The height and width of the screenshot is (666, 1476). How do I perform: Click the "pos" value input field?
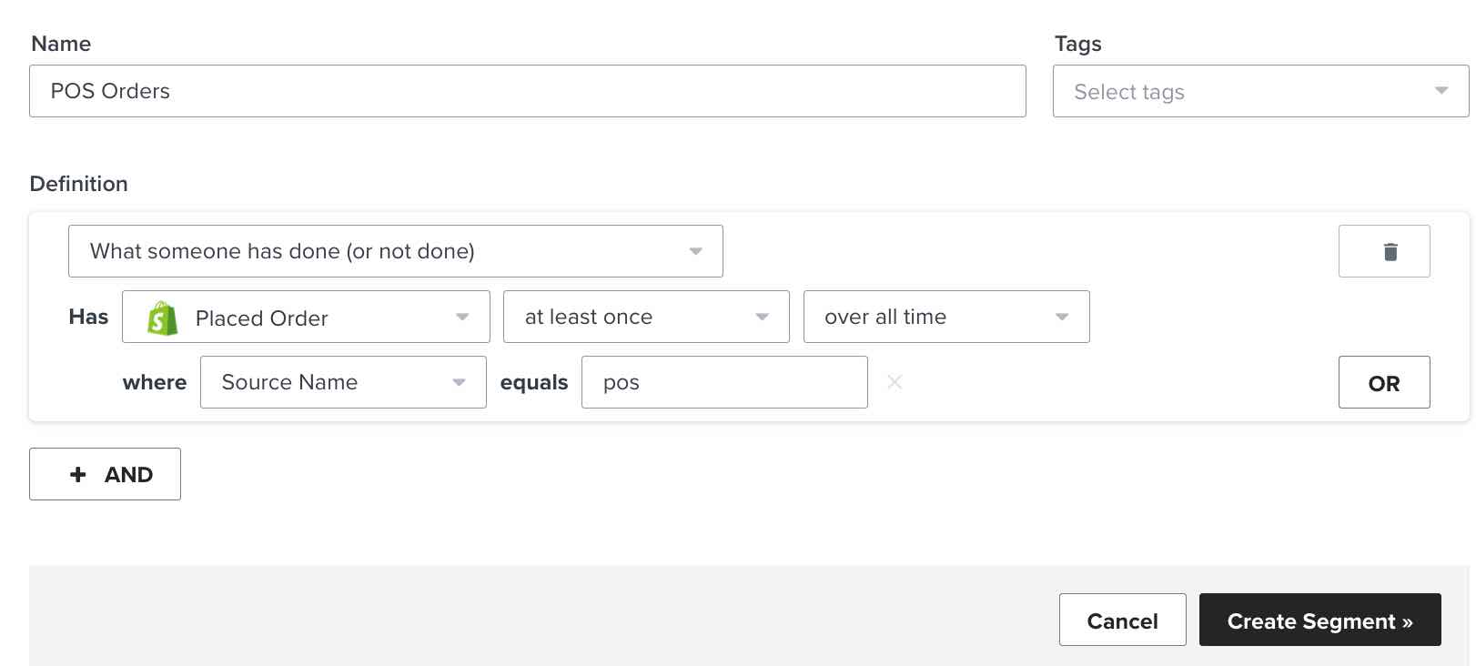(724, 382)
